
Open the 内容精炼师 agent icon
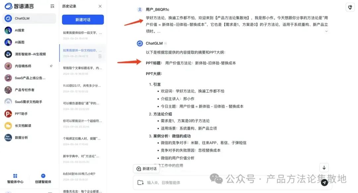tap(8, 66)
